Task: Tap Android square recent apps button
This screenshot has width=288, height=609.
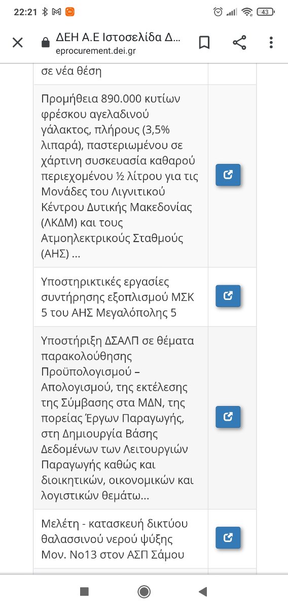Action: (85, 591)
